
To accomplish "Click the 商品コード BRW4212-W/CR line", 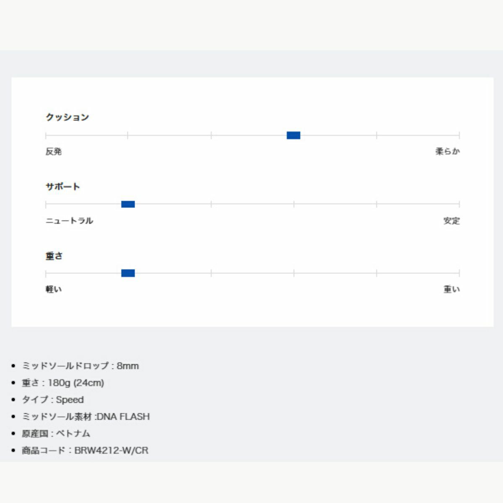I will pyautogui.click(x=85, y=451).
